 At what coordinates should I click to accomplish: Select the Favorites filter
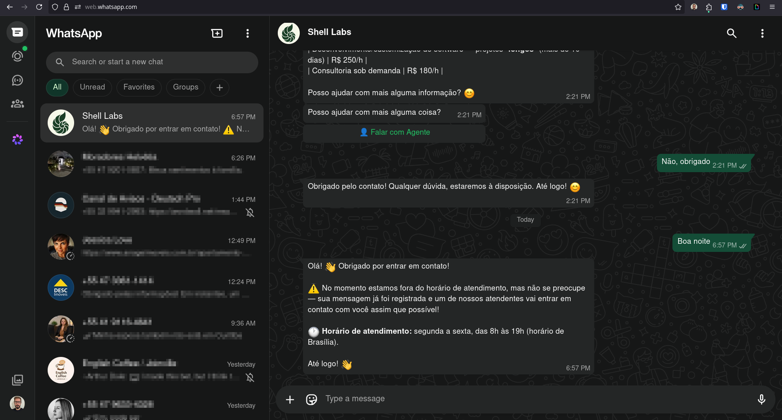coord(139,87)
